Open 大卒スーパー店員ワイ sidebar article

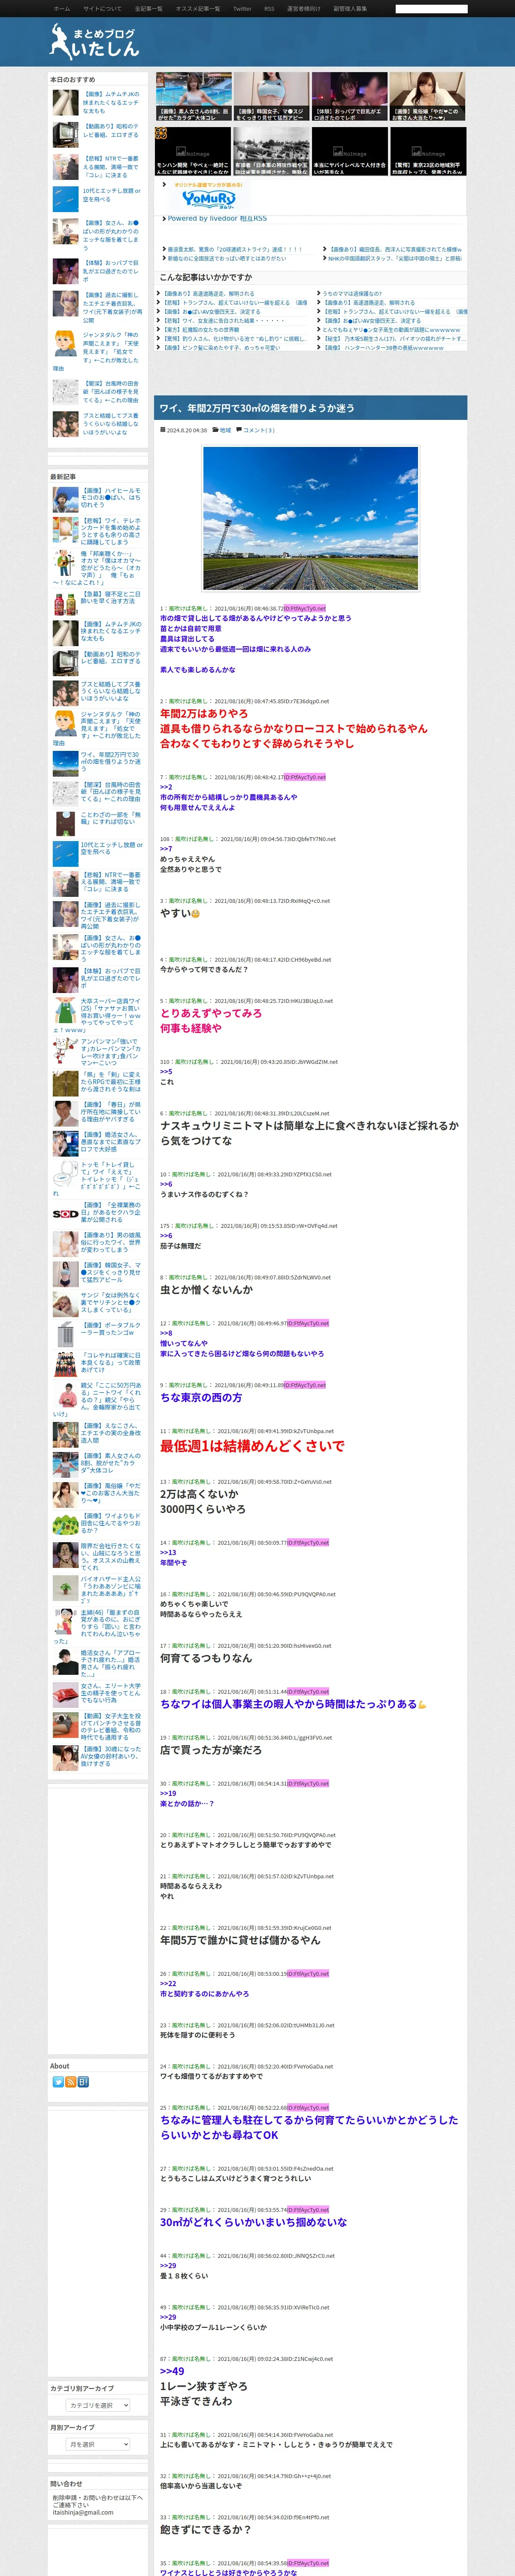97,1015
